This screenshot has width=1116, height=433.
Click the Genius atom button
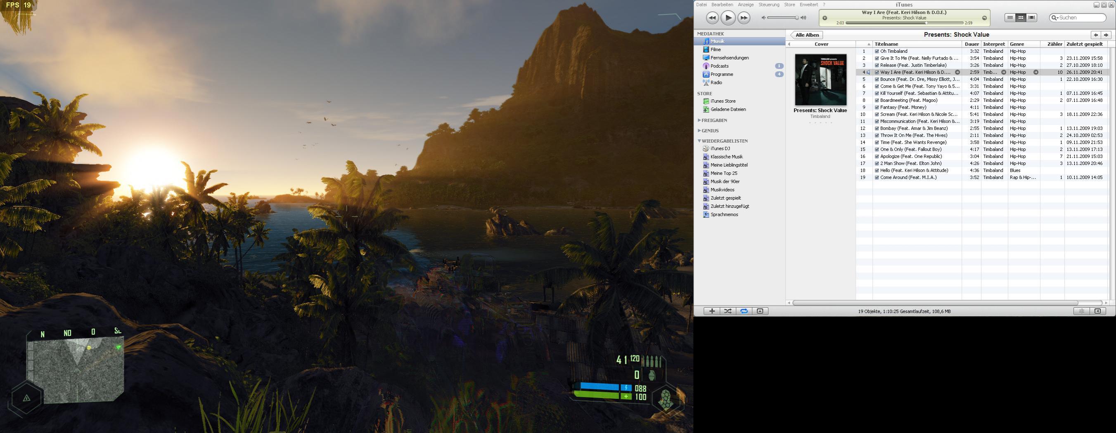click(1082, 311)
